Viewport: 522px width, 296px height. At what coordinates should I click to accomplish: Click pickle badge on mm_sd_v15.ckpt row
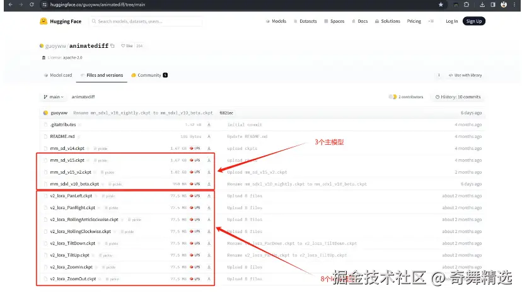coord(100,161)
